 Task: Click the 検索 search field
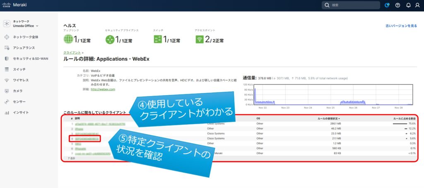(x=351, y=5)
